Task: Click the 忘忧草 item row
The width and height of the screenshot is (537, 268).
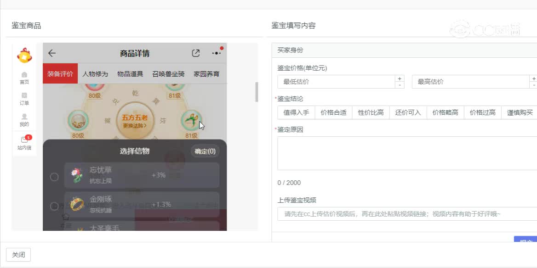Action: click(x=142, y=175)
